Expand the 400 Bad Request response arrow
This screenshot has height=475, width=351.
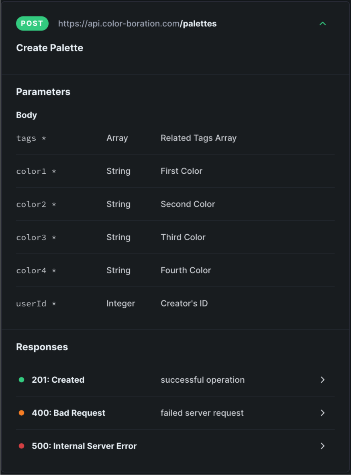pos(322,413)
